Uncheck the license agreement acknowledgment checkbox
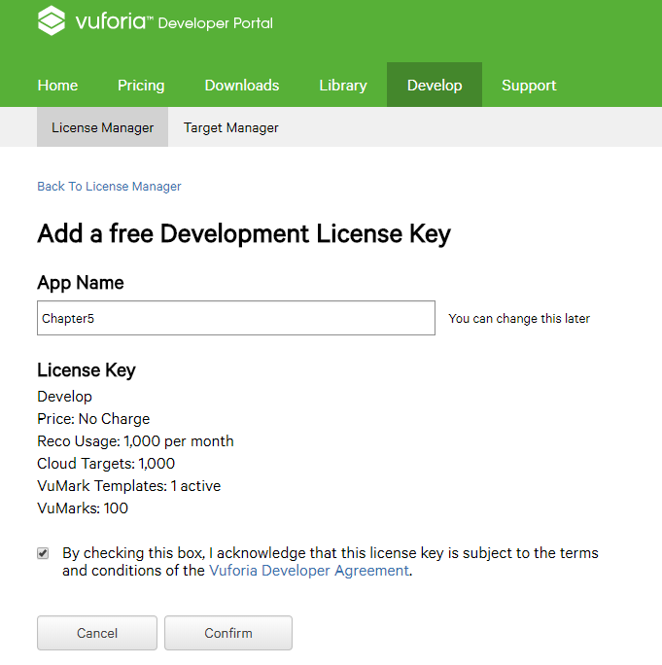 pyautogui.click(x=43, y=553)
